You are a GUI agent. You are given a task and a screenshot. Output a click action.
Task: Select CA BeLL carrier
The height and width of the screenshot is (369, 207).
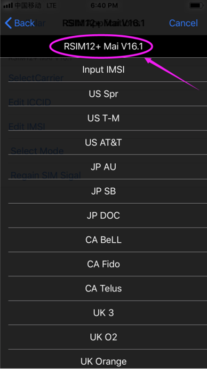pos(103,240)
